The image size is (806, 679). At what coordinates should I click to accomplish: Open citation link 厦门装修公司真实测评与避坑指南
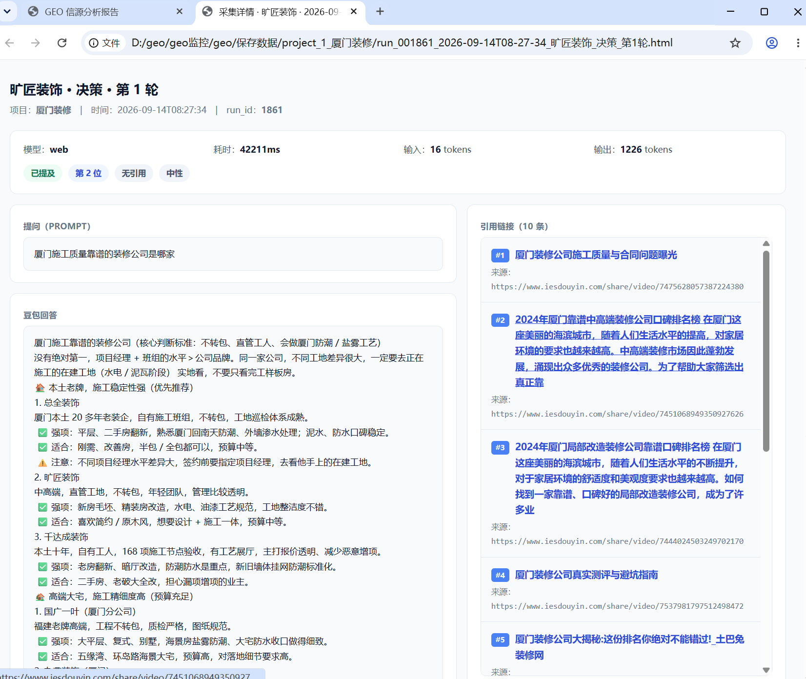(586, 575)
